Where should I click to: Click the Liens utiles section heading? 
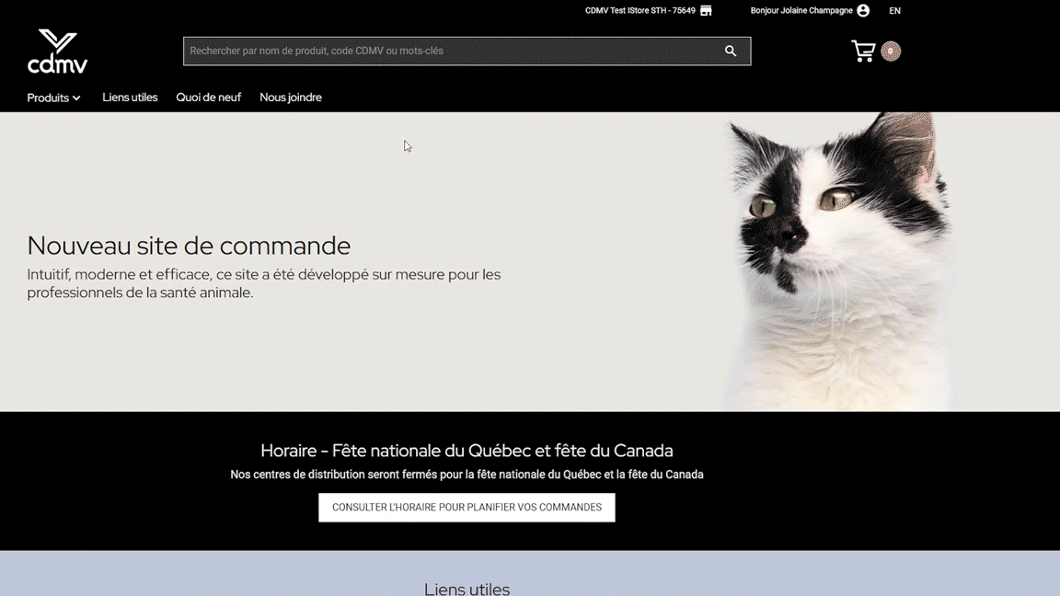click(467, 589)
